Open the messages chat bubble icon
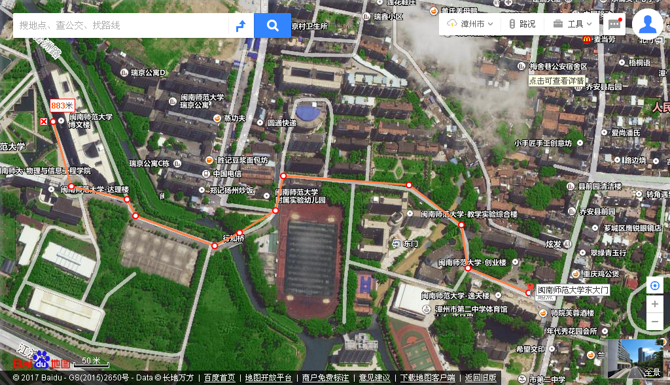Image resolution: width=670 pixels, height=385 pixels. click(x=614, y=24)
